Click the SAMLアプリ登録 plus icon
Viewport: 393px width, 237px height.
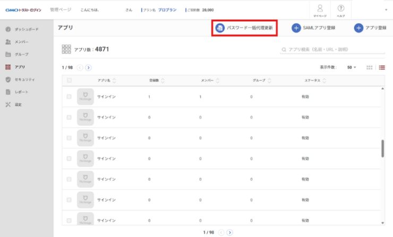tap(296, 28)
